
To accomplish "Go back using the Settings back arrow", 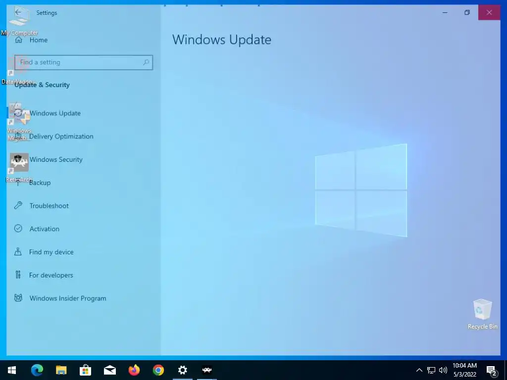I will 18,12.
